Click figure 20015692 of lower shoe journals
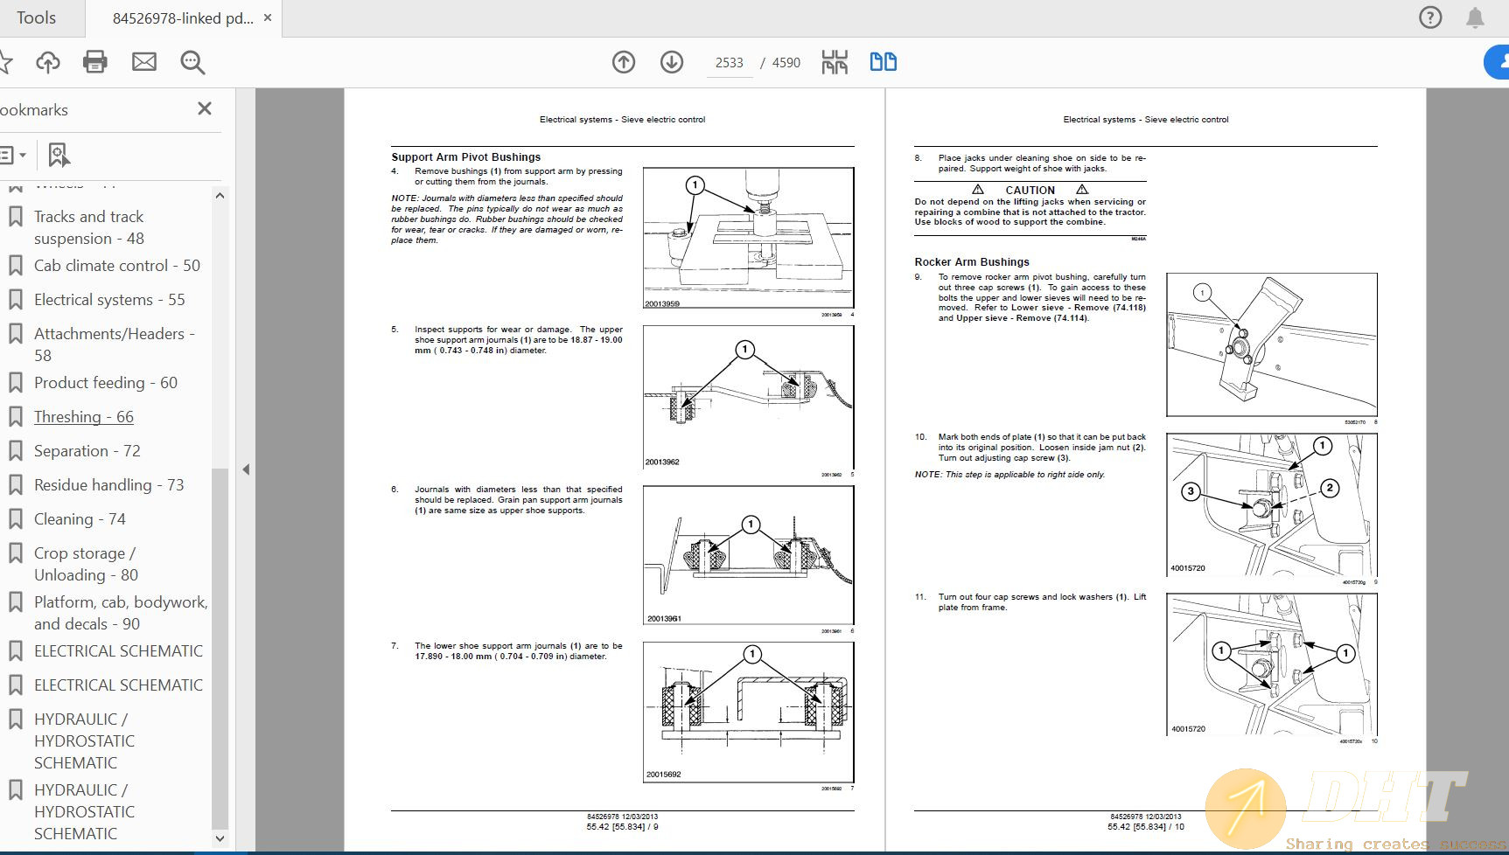Viewport: 1509px width, 855px height. click(748, 712)
